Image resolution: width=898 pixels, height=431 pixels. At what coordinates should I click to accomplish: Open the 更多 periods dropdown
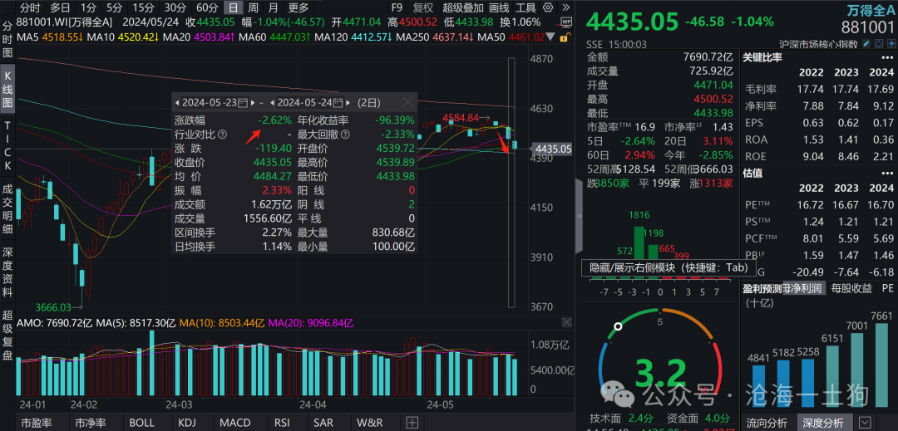(x=298, y=7)
